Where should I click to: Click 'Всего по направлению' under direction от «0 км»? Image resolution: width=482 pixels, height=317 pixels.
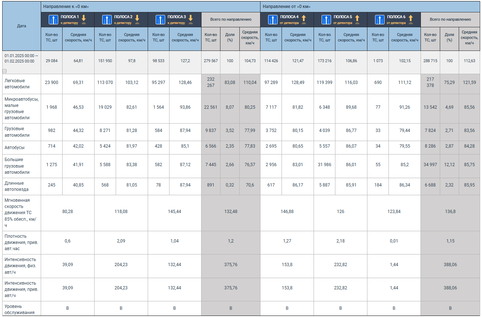click(x=450, y=20)
